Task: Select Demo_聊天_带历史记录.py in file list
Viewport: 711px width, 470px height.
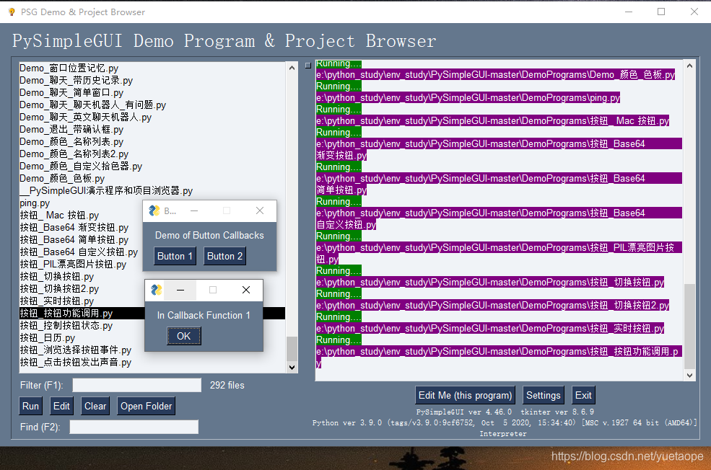Action: pos(152,80)
